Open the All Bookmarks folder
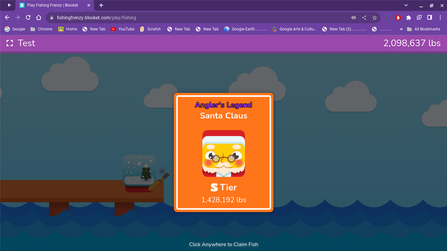This screenshot has height=251, width=447. pyautogui.click(x=423, y=29)
